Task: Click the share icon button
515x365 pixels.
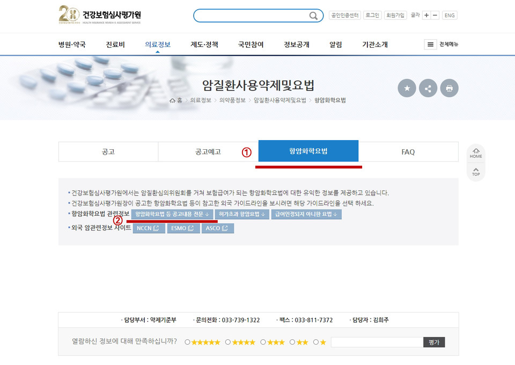Action: tap(428, 88)
